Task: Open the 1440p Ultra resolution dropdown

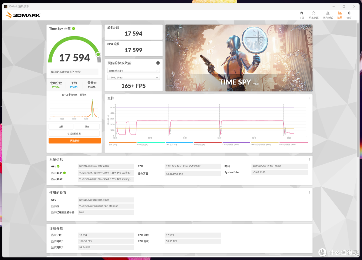Action: (x=133, y=77)
